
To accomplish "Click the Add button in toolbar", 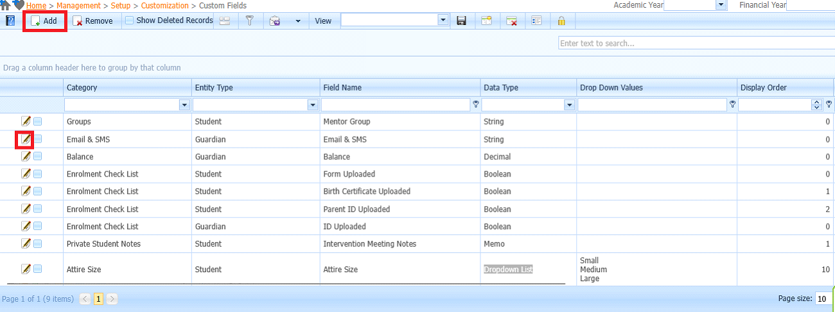I will pos(44,21).
